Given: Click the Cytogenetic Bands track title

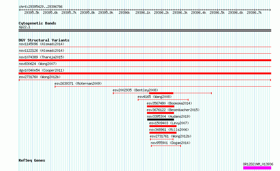Looking at the screenshot, I should [x=37, y=23].
